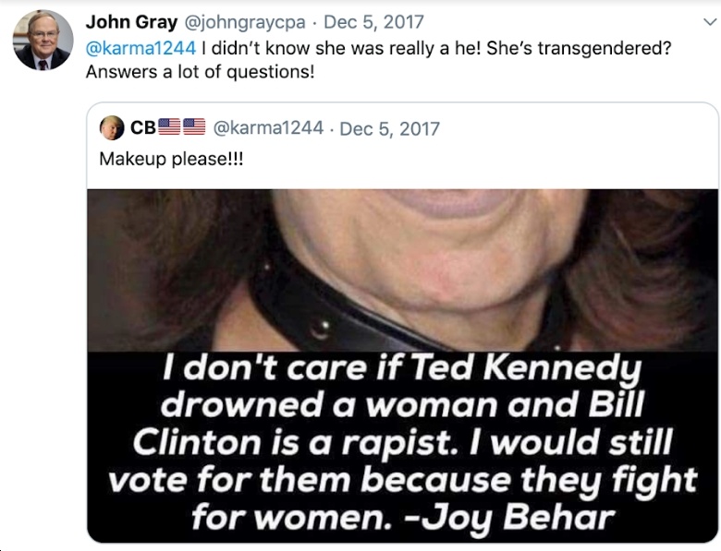Select the CB display name
The image size is (721, 551).
[x=143, y=127]
